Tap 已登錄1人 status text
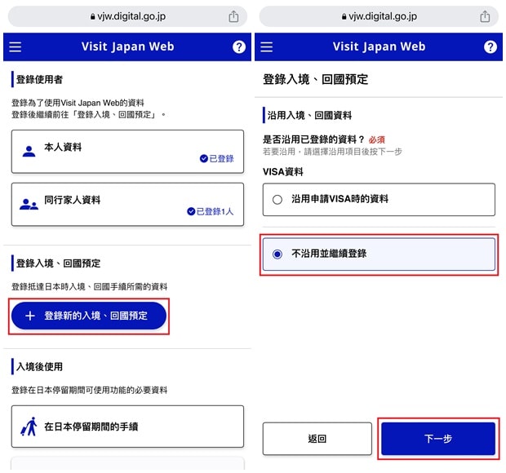The image size is (506, 473). point(215,211)
